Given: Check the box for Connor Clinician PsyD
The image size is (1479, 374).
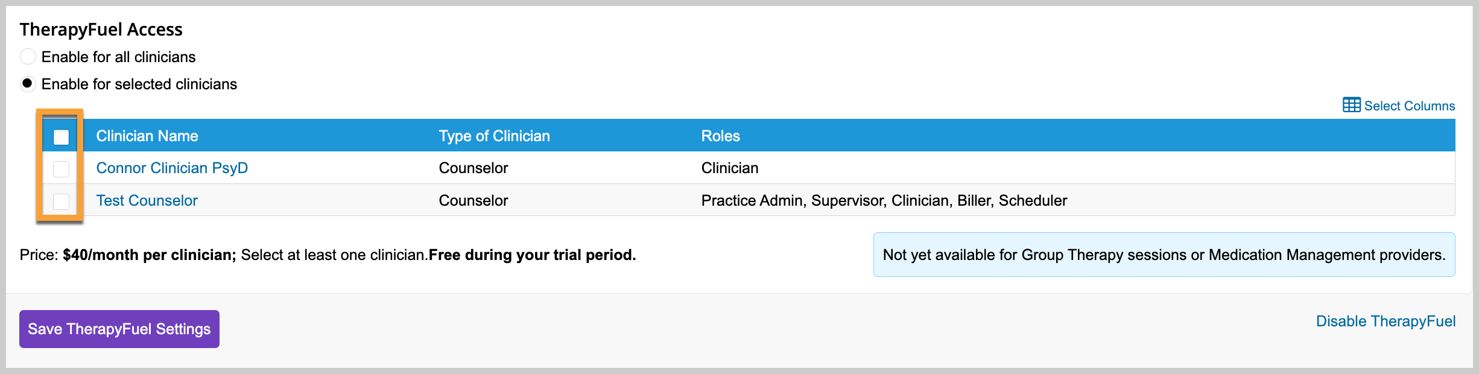Looking at the screenshot, I should tap(61, 169).
